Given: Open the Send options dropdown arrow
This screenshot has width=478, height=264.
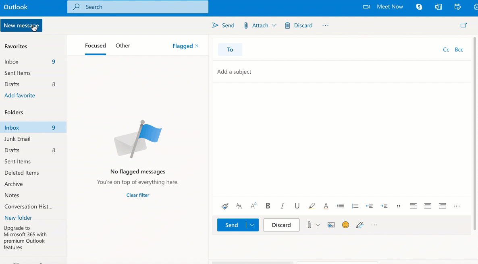Looking at the screenshot, I should pyautogui.click(x=252, y=225).
